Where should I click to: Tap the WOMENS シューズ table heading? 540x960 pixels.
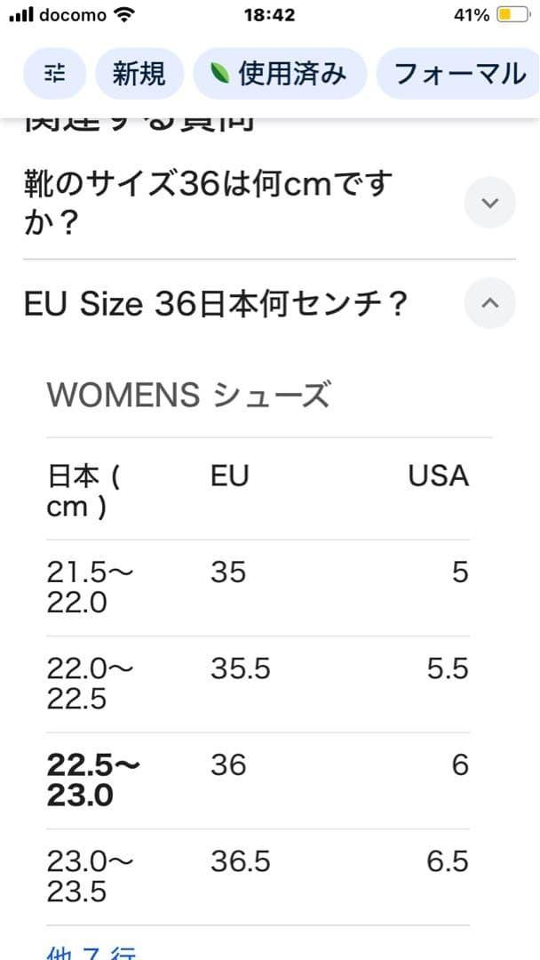coord(188,395)
